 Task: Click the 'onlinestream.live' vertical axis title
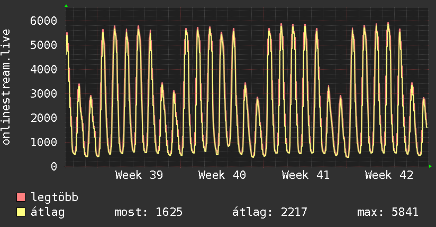(x=6, y=87)
